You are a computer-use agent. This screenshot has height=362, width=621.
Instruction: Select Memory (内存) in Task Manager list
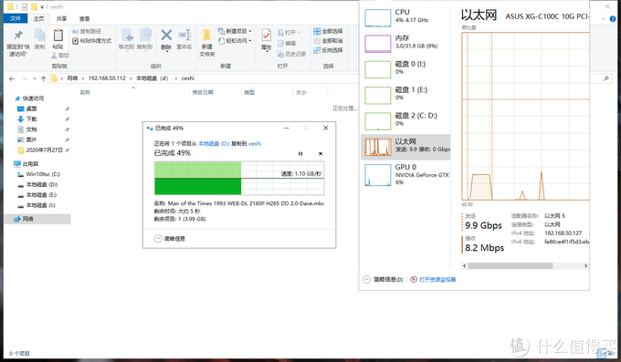(x=405, y=44)
